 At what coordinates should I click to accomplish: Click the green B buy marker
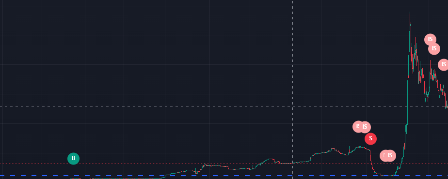pos(73,159)
